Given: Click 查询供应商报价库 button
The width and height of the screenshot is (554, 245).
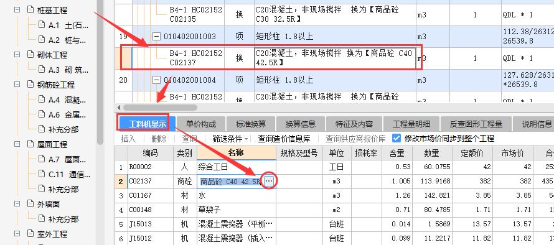Looking at the screenshot, I should [355, 139].
